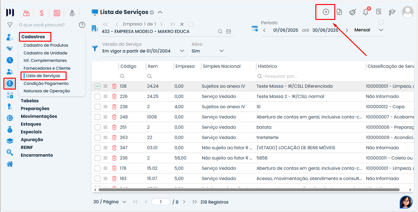The width and height of the screenshot is (418, 212).
Task: Open the virtual assistant avatar
Action: point(406,202)
